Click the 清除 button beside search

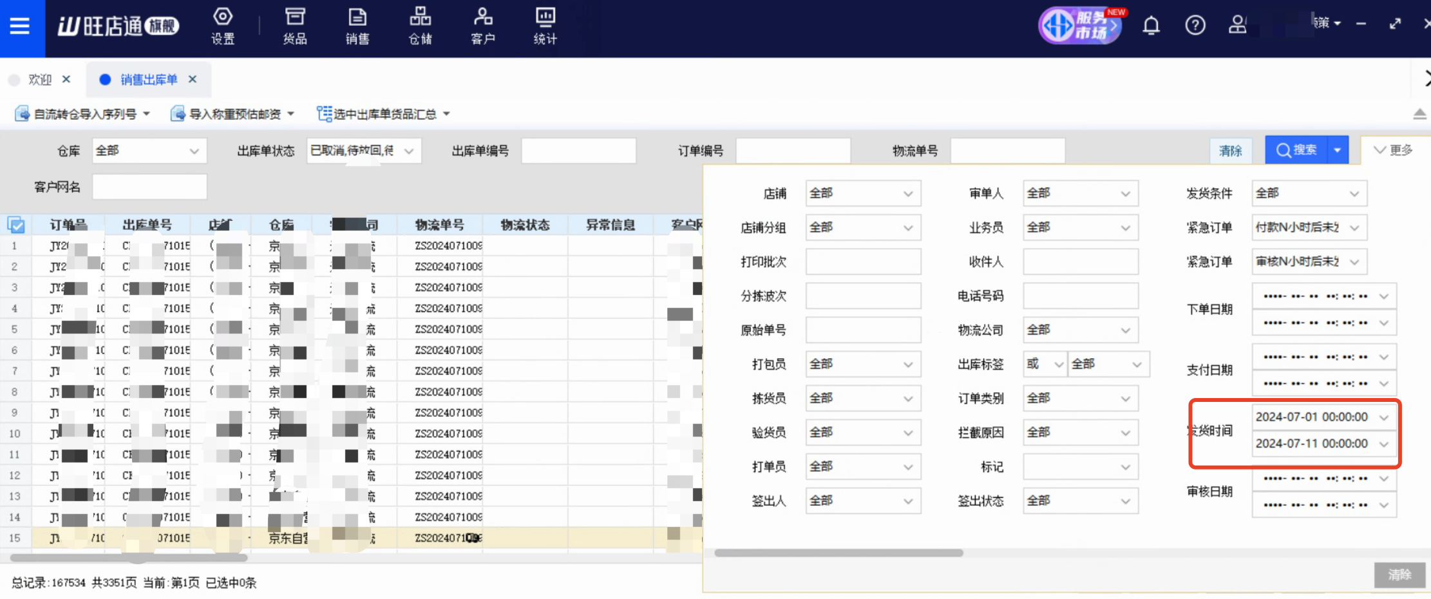1230,151
